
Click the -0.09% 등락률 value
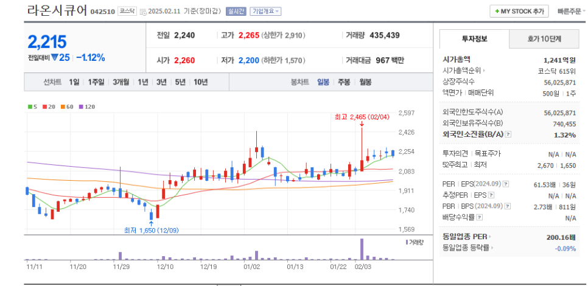click(x=565, y=248)
